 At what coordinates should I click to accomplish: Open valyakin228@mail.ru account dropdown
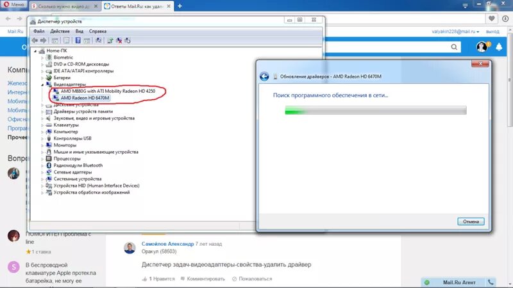(455, 31)
